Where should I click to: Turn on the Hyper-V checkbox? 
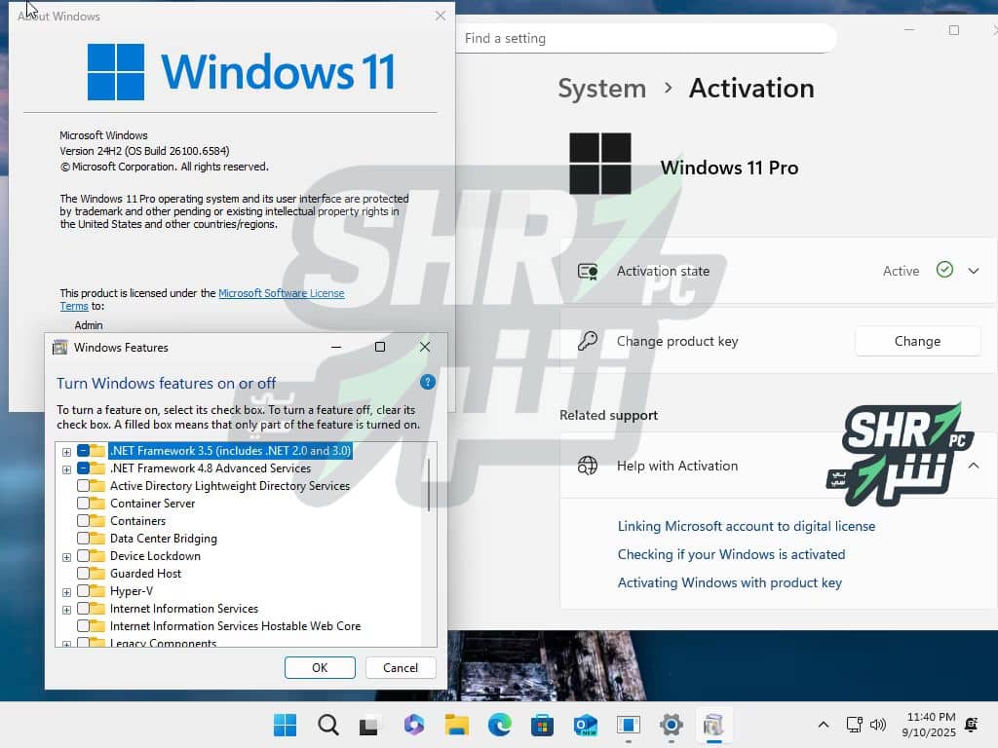tap(83, 591)
